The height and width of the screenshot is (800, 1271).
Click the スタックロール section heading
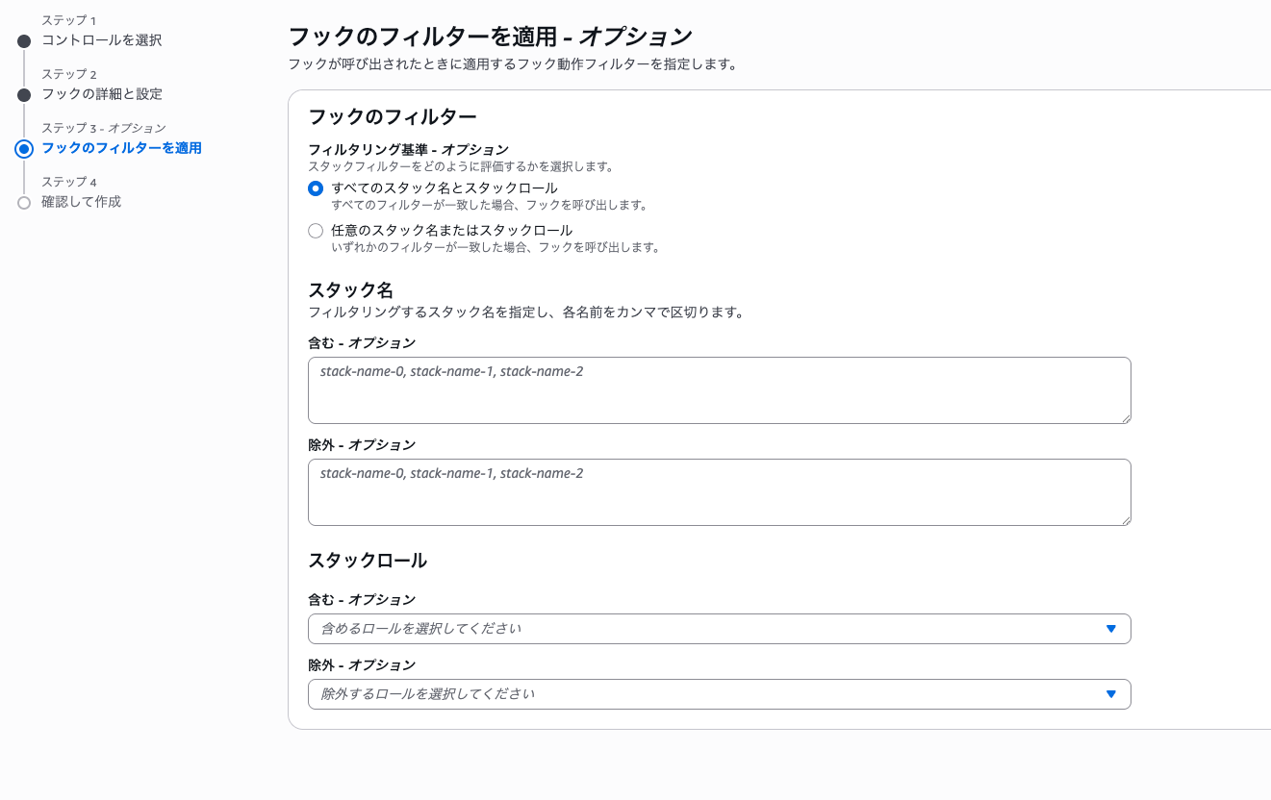pyautogui.click(x=368, y=560)
